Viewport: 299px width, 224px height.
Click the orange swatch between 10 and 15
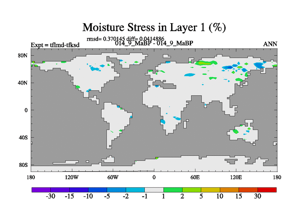click(229, 190)
